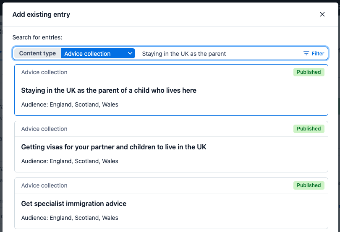Click Published badge on Staying in the UK entry
The height and width of the screenshot is (232, 340).
click(309, 72)
